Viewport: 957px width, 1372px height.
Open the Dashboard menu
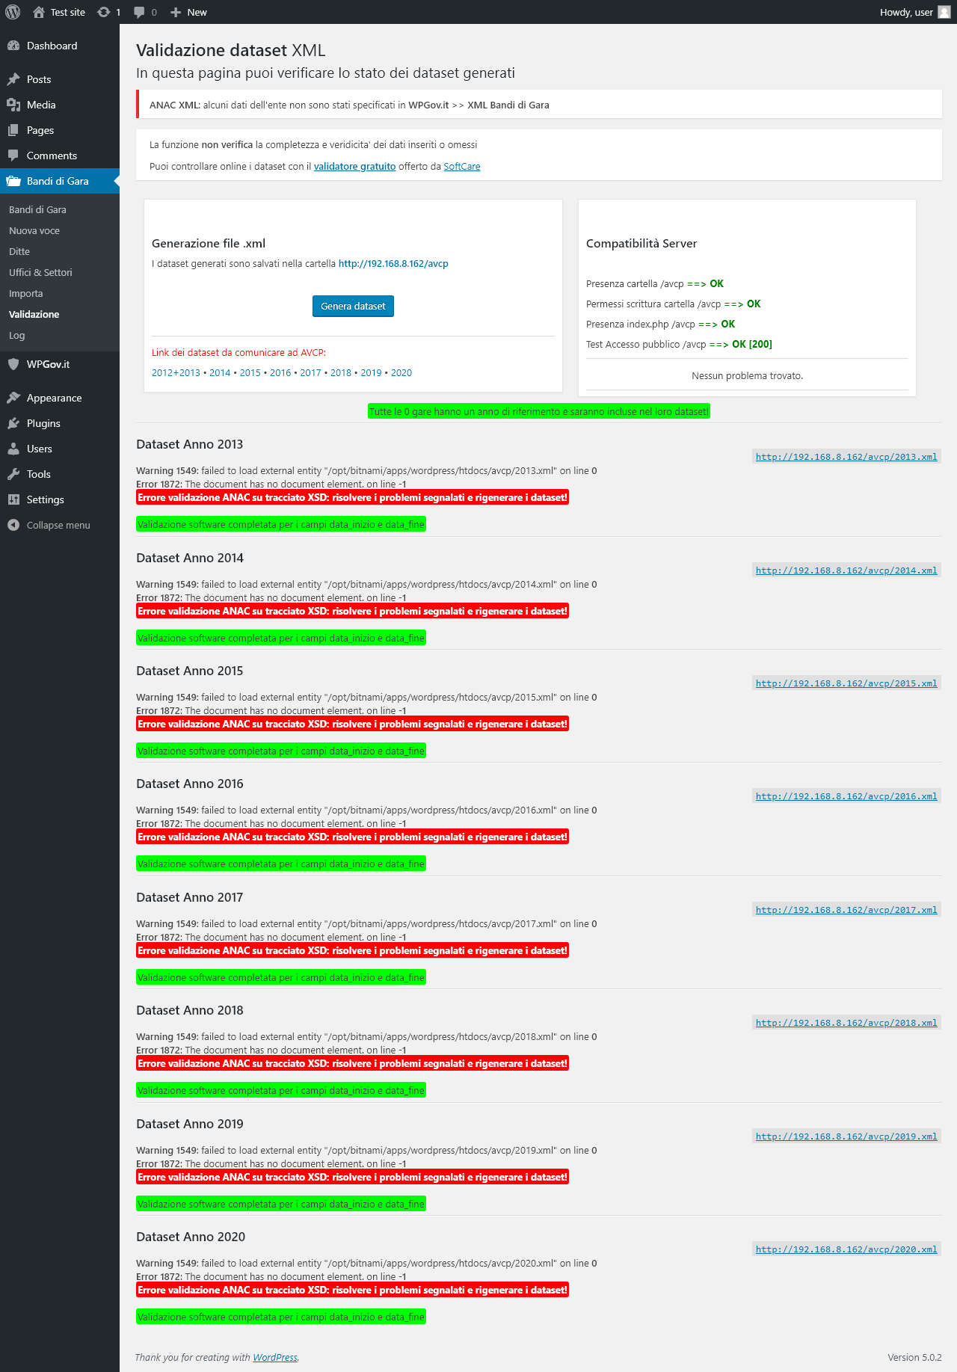click(60, 46)
